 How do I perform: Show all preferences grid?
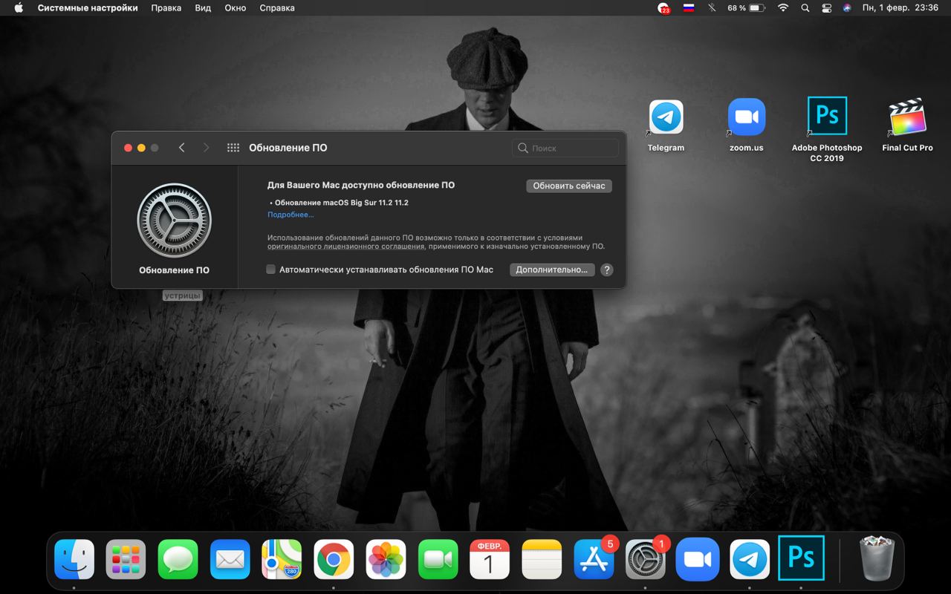(233, 148)
